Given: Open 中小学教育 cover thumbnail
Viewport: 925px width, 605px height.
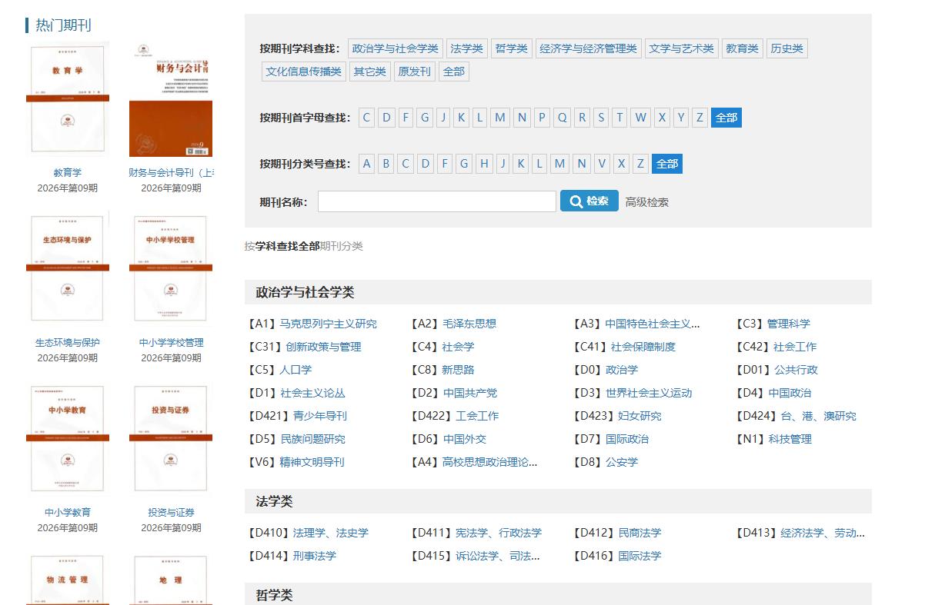Looking at the screenshot, I should coord(68,439).
